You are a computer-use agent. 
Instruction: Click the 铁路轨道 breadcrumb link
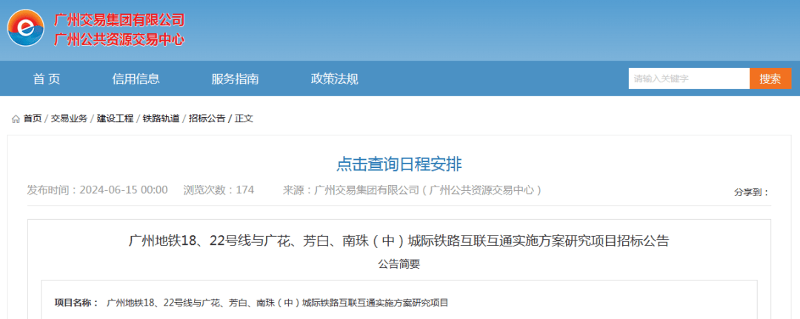tap(161, 118)
